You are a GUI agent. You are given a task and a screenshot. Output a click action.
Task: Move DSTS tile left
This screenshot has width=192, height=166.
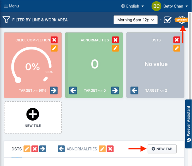coord(135,91)
